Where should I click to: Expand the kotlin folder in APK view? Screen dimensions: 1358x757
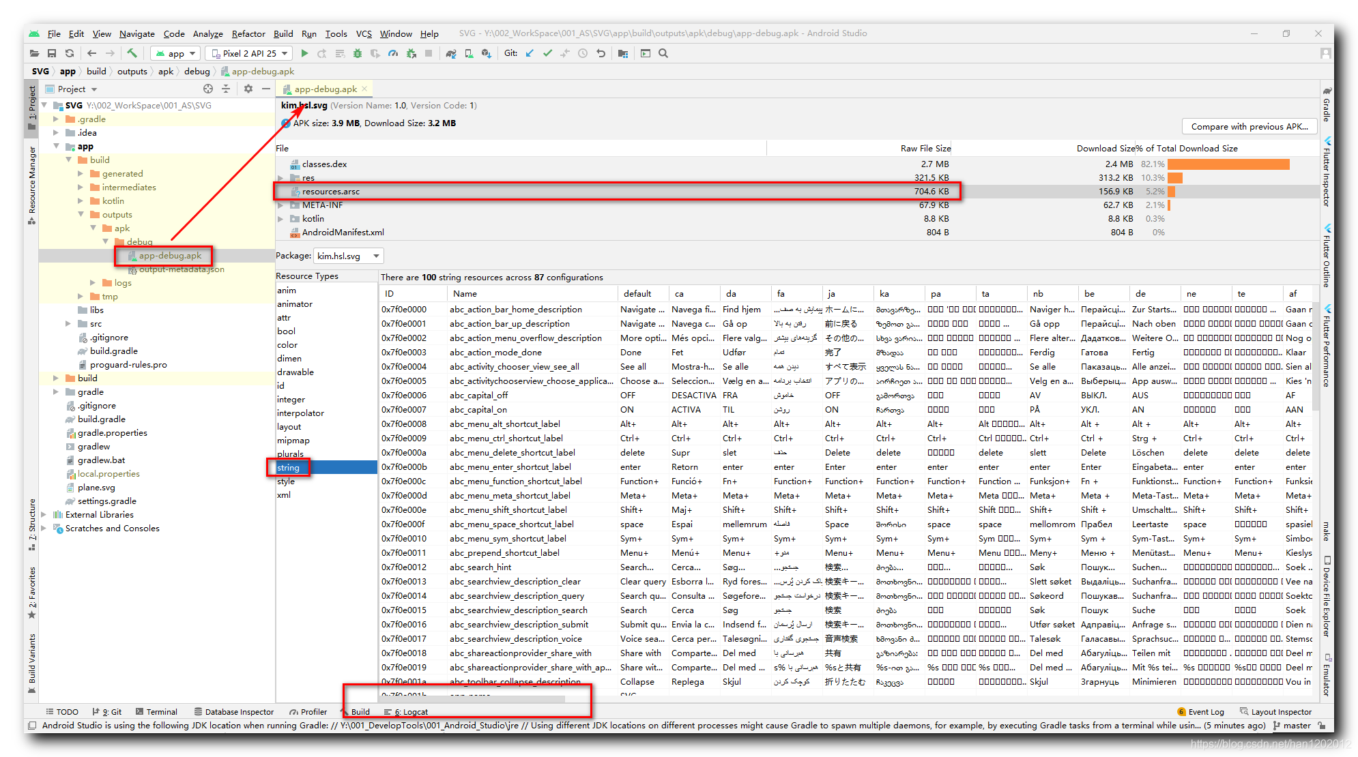[285, 218]
